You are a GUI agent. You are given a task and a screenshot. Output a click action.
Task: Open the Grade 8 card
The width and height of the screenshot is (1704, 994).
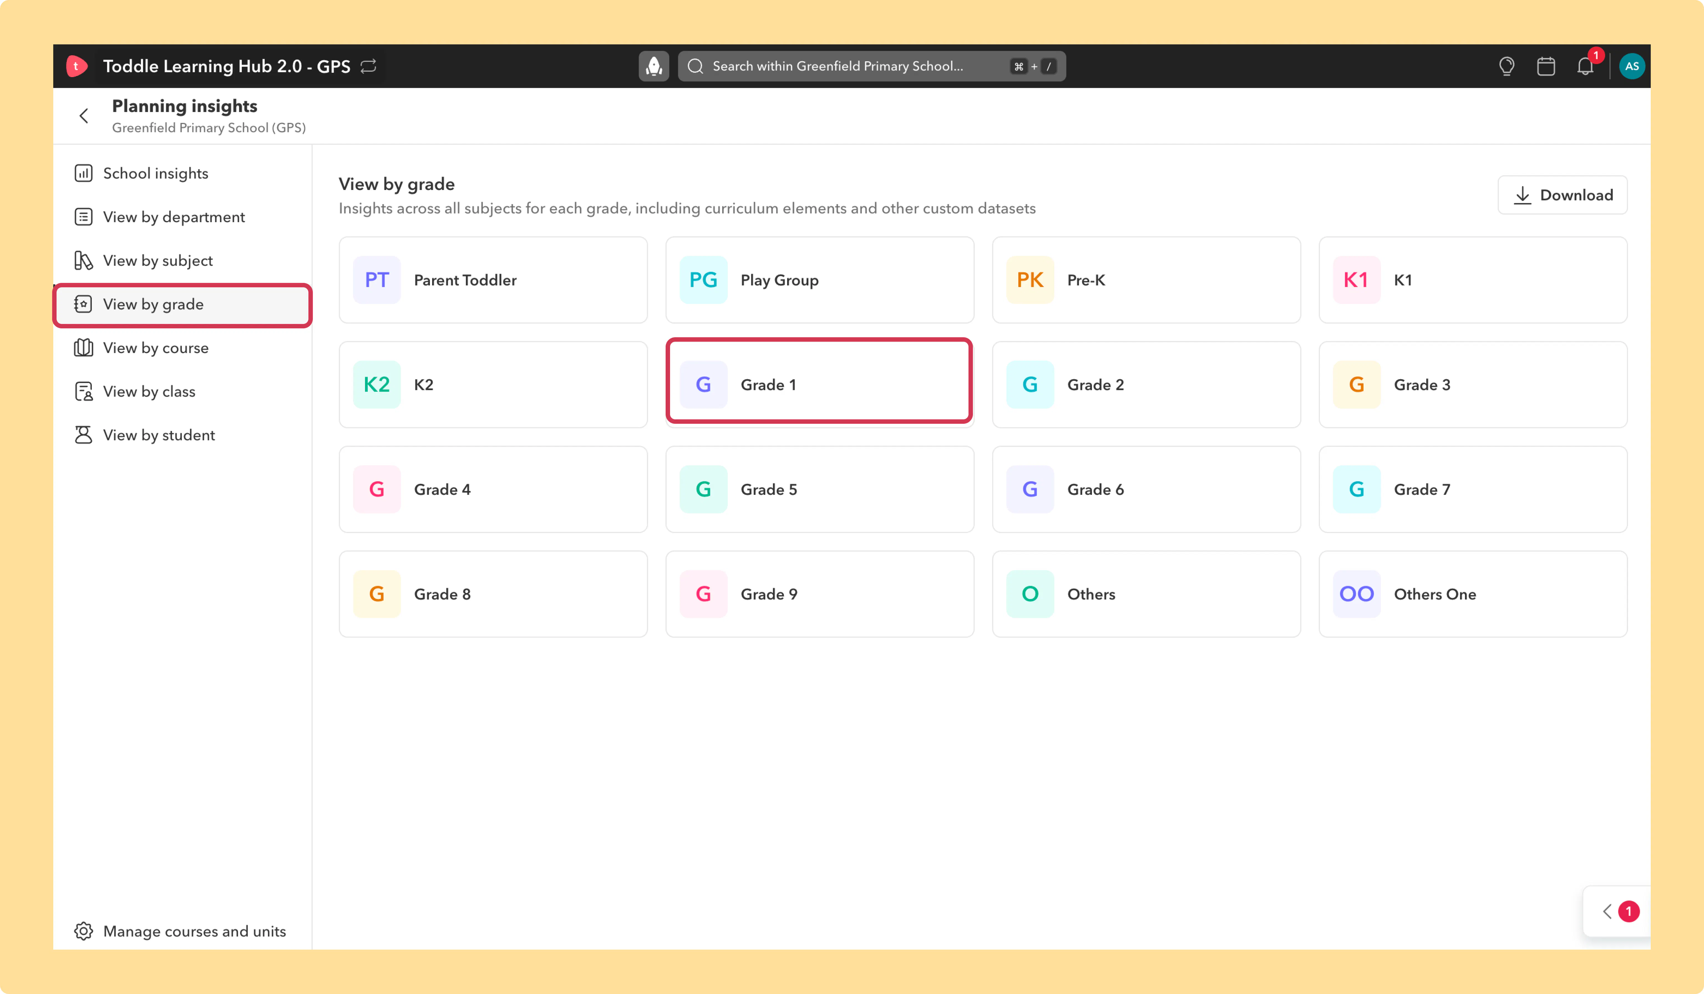[x=493, y=594]
